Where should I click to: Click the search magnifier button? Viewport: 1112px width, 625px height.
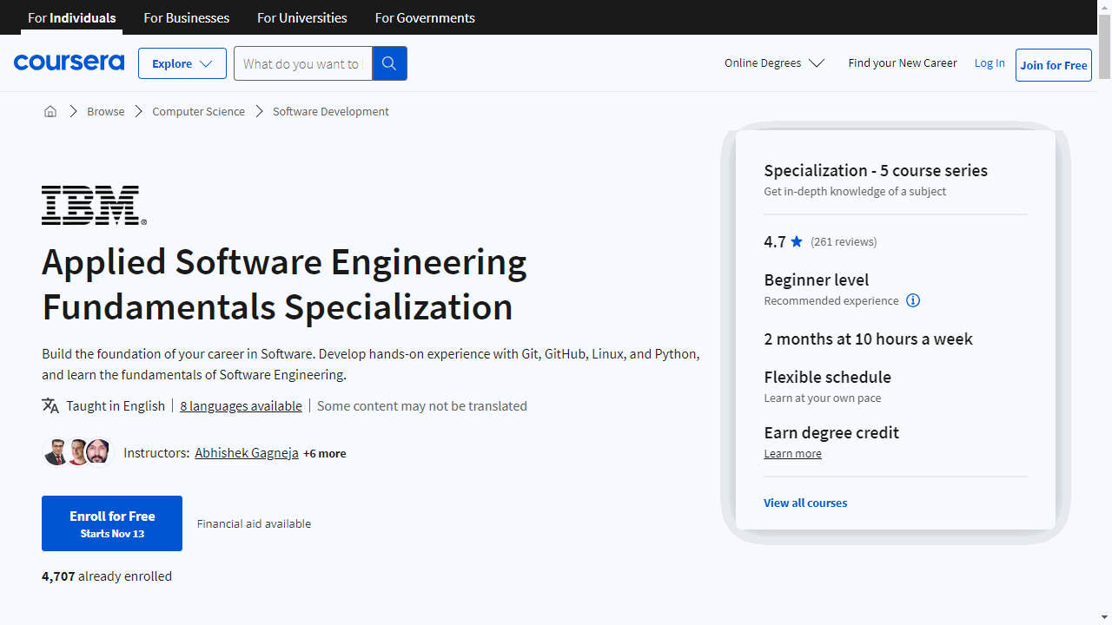tap(389, 63)
